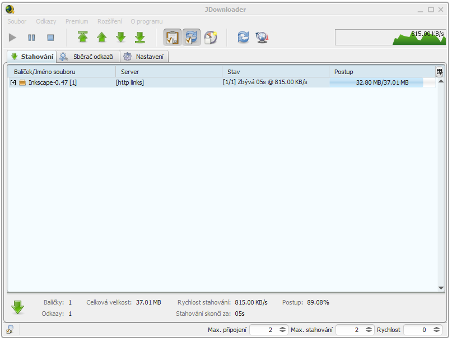
Task: Open the Premium menu
Action: tap(77, 21)
